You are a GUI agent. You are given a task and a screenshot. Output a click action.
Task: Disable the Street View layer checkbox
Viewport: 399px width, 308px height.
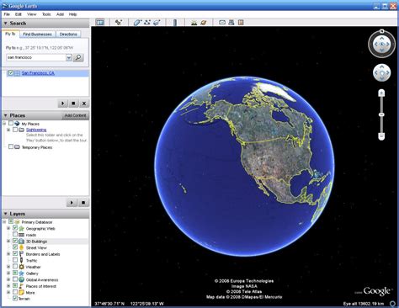(15, 247)
